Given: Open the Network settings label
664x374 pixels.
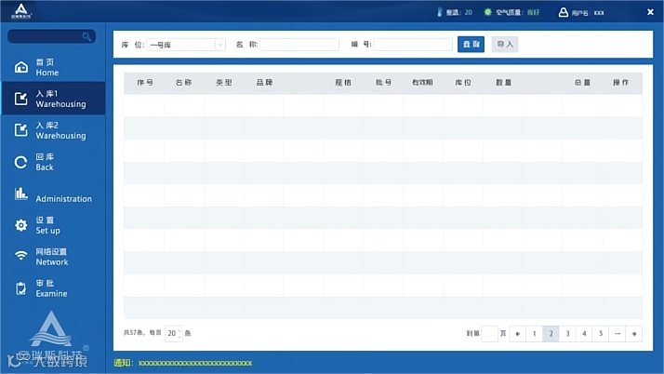Looking at the screenshot, I should click(x=52, y=257).
